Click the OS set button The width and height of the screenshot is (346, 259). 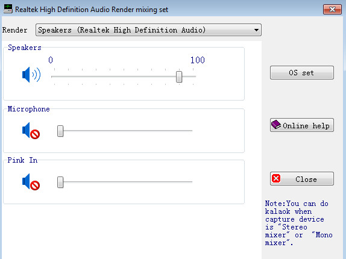pos(302,72)
